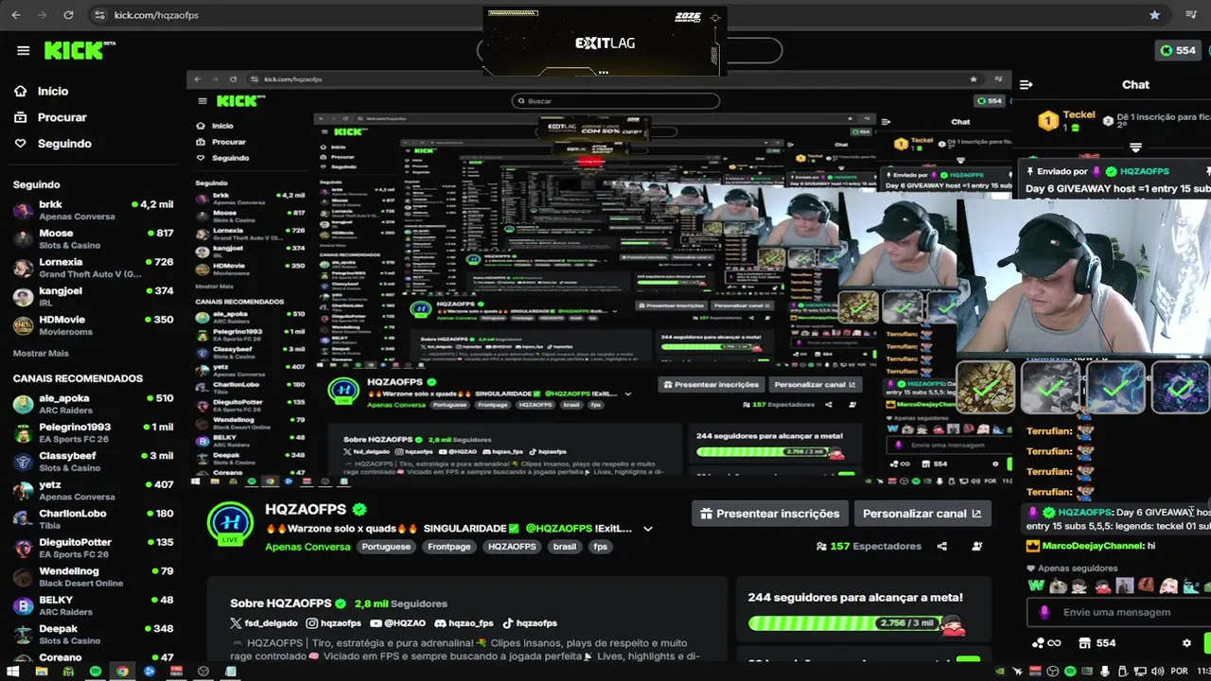
Task: Open CharllonLobo Tibia channel
Action: coord(93,519)
